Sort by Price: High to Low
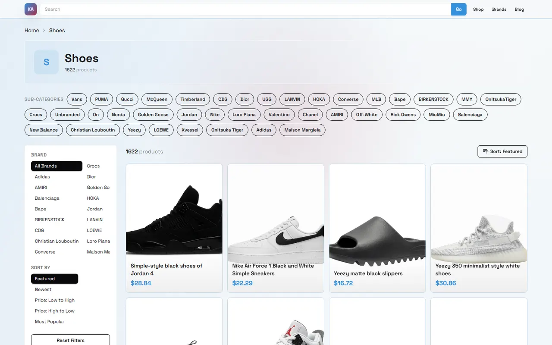The height and width of the screenshot is (345, 552). tap(55, 311)
